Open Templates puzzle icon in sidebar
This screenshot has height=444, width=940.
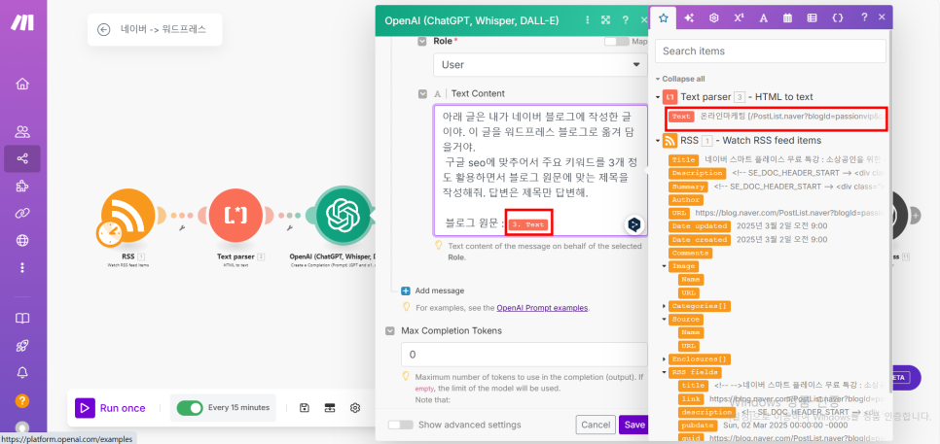point(22,187)
